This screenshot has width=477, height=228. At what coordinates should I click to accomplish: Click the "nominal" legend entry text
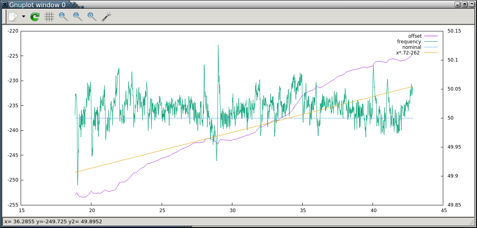tap(411, 47)
